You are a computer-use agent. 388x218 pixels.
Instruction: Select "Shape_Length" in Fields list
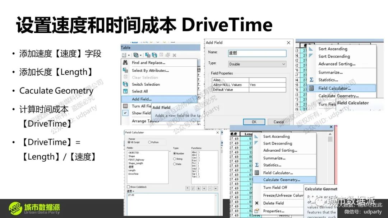[135, 163]
